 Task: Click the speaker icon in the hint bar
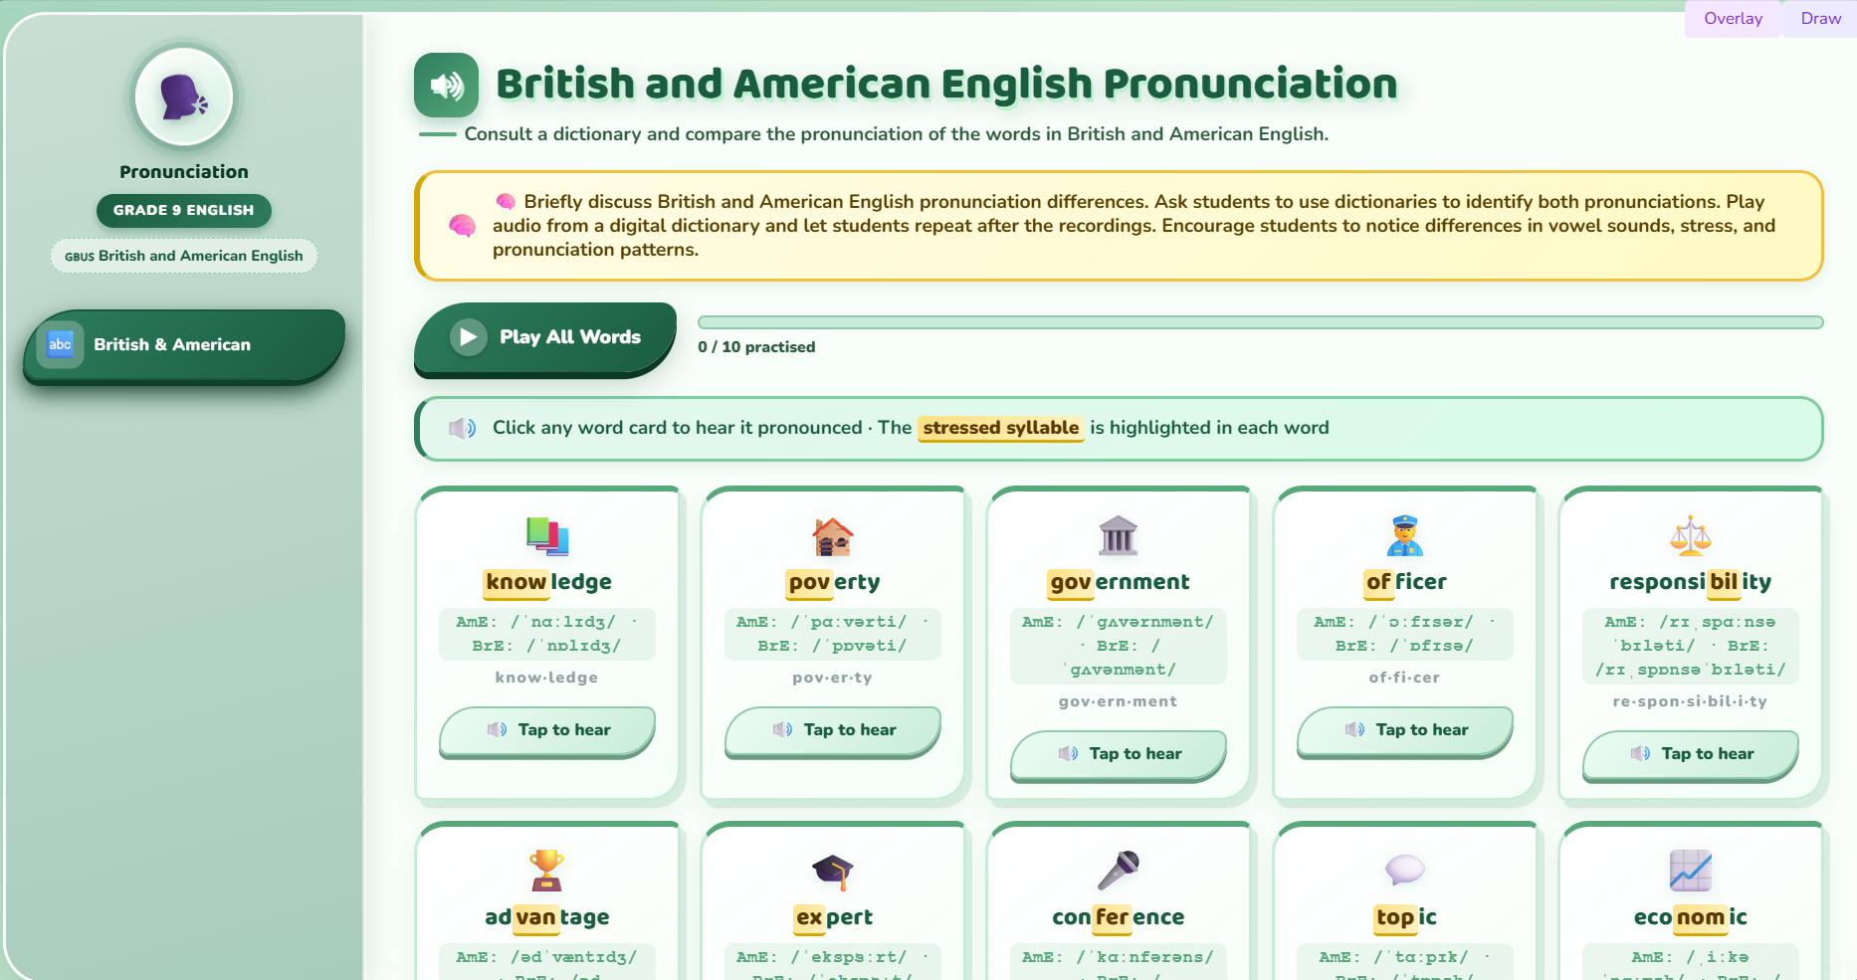462,428
